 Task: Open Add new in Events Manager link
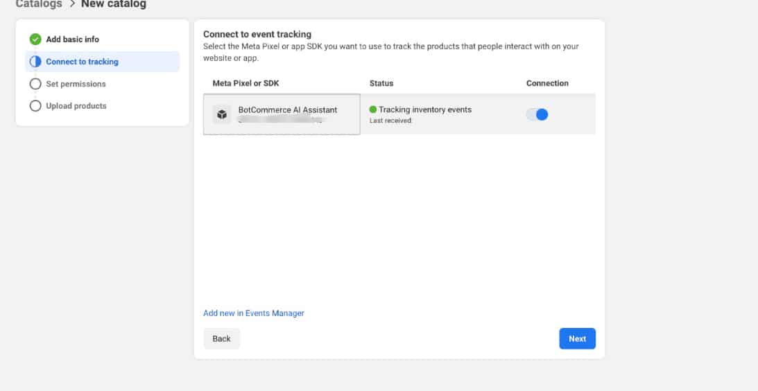tap(253, 313)
